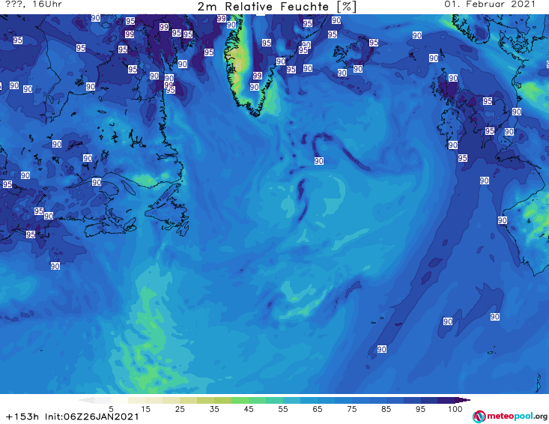Click the colorbar tick label 55
549x424 pixels.
click(x=282, y=409)
